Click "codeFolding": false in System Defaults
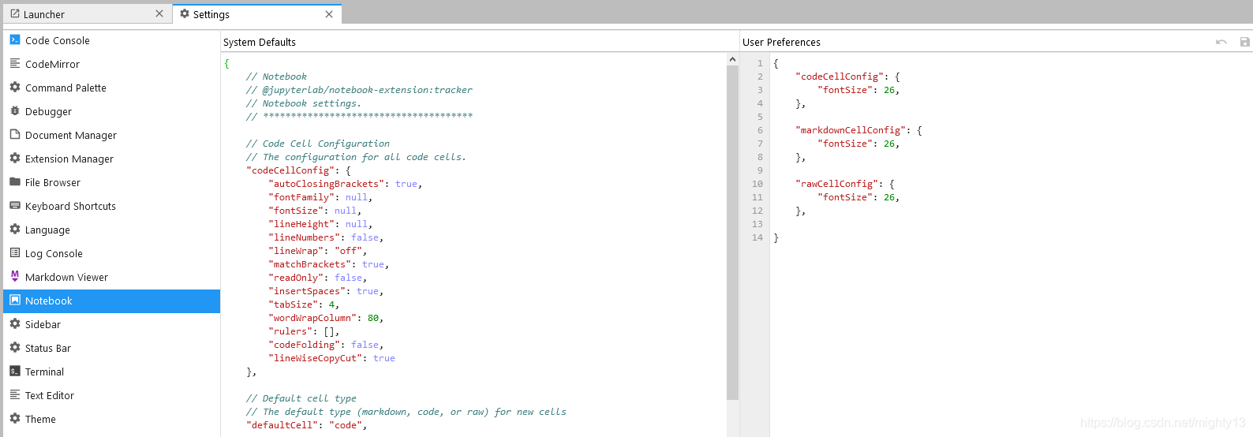Image resolution: width=1253 pixels, height=437 pixels. [326, 345]
